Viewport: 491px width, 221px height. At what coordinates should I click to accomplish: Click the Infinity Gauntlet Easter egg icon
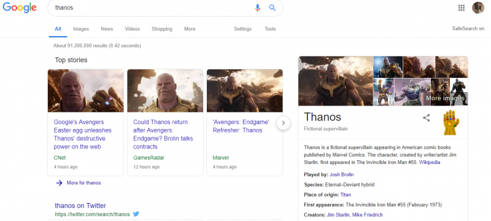point(451,122)
